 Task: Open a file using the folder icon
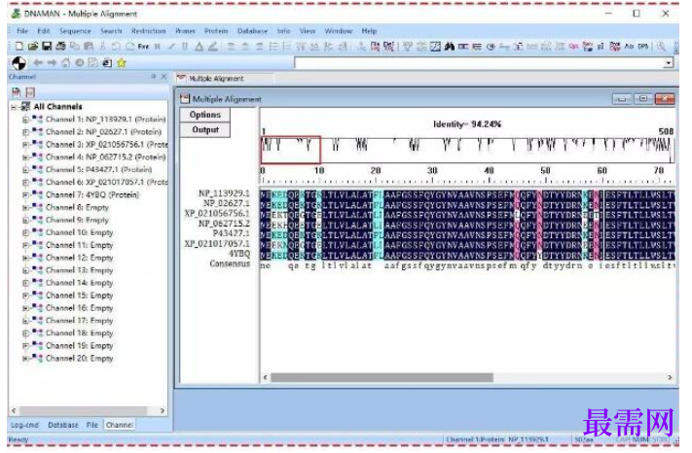33,47
